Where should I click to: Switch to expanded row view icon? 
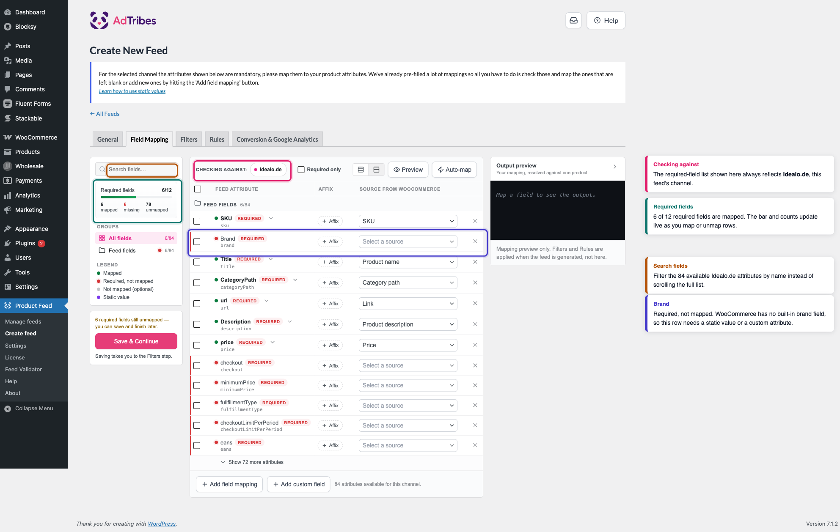[x=376, y=170]
